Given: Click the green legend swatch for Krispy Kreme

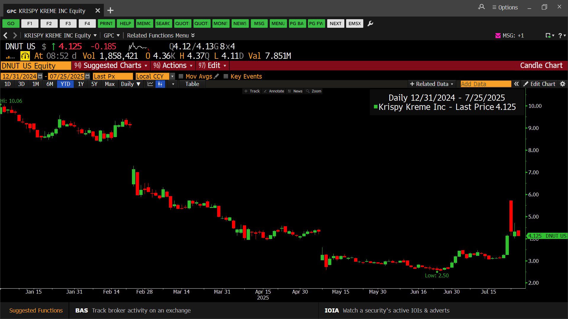Looking at the screenshot, I should click(376, 107).
